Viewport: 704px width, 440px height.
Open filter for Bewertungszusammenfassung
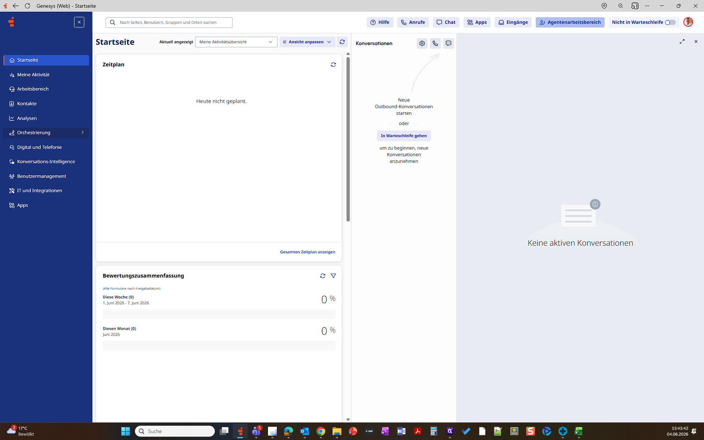click(x=333, y=276)
